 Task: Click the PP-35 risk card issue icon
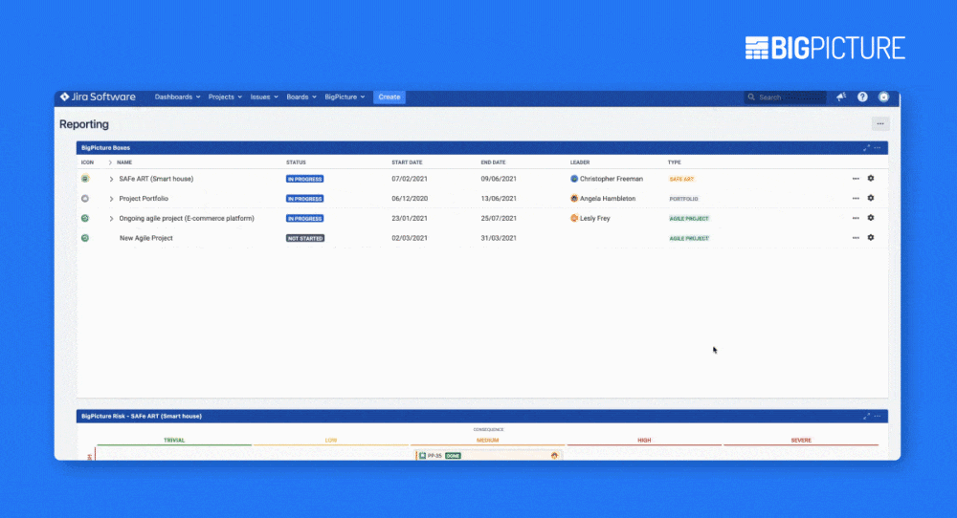422,456
